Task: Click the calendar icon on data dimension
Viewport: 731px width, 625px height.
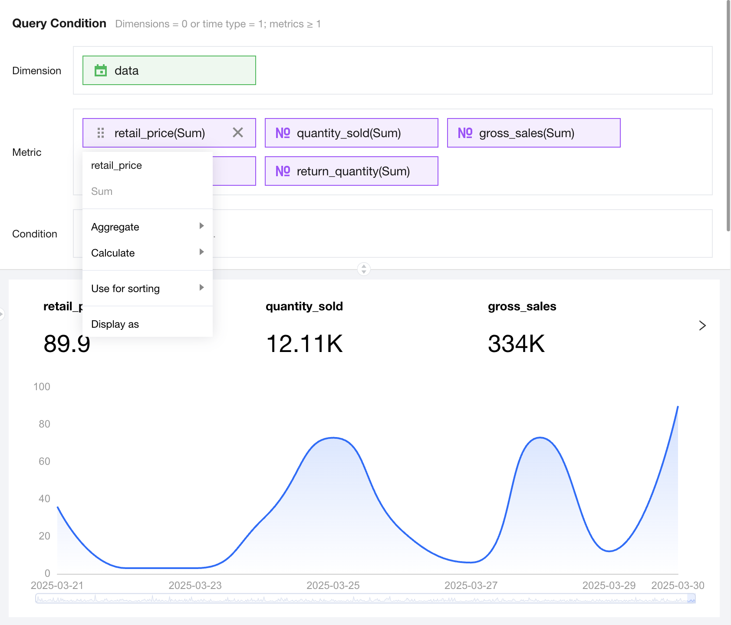Action: 101,70
